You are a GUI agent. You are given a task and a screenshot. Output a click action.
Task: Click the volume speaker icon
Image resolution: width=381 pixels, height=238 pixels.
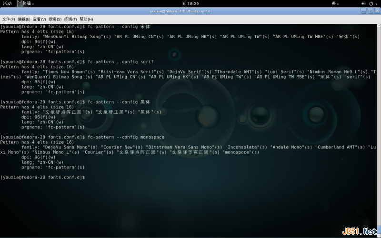tap(363, 4)
